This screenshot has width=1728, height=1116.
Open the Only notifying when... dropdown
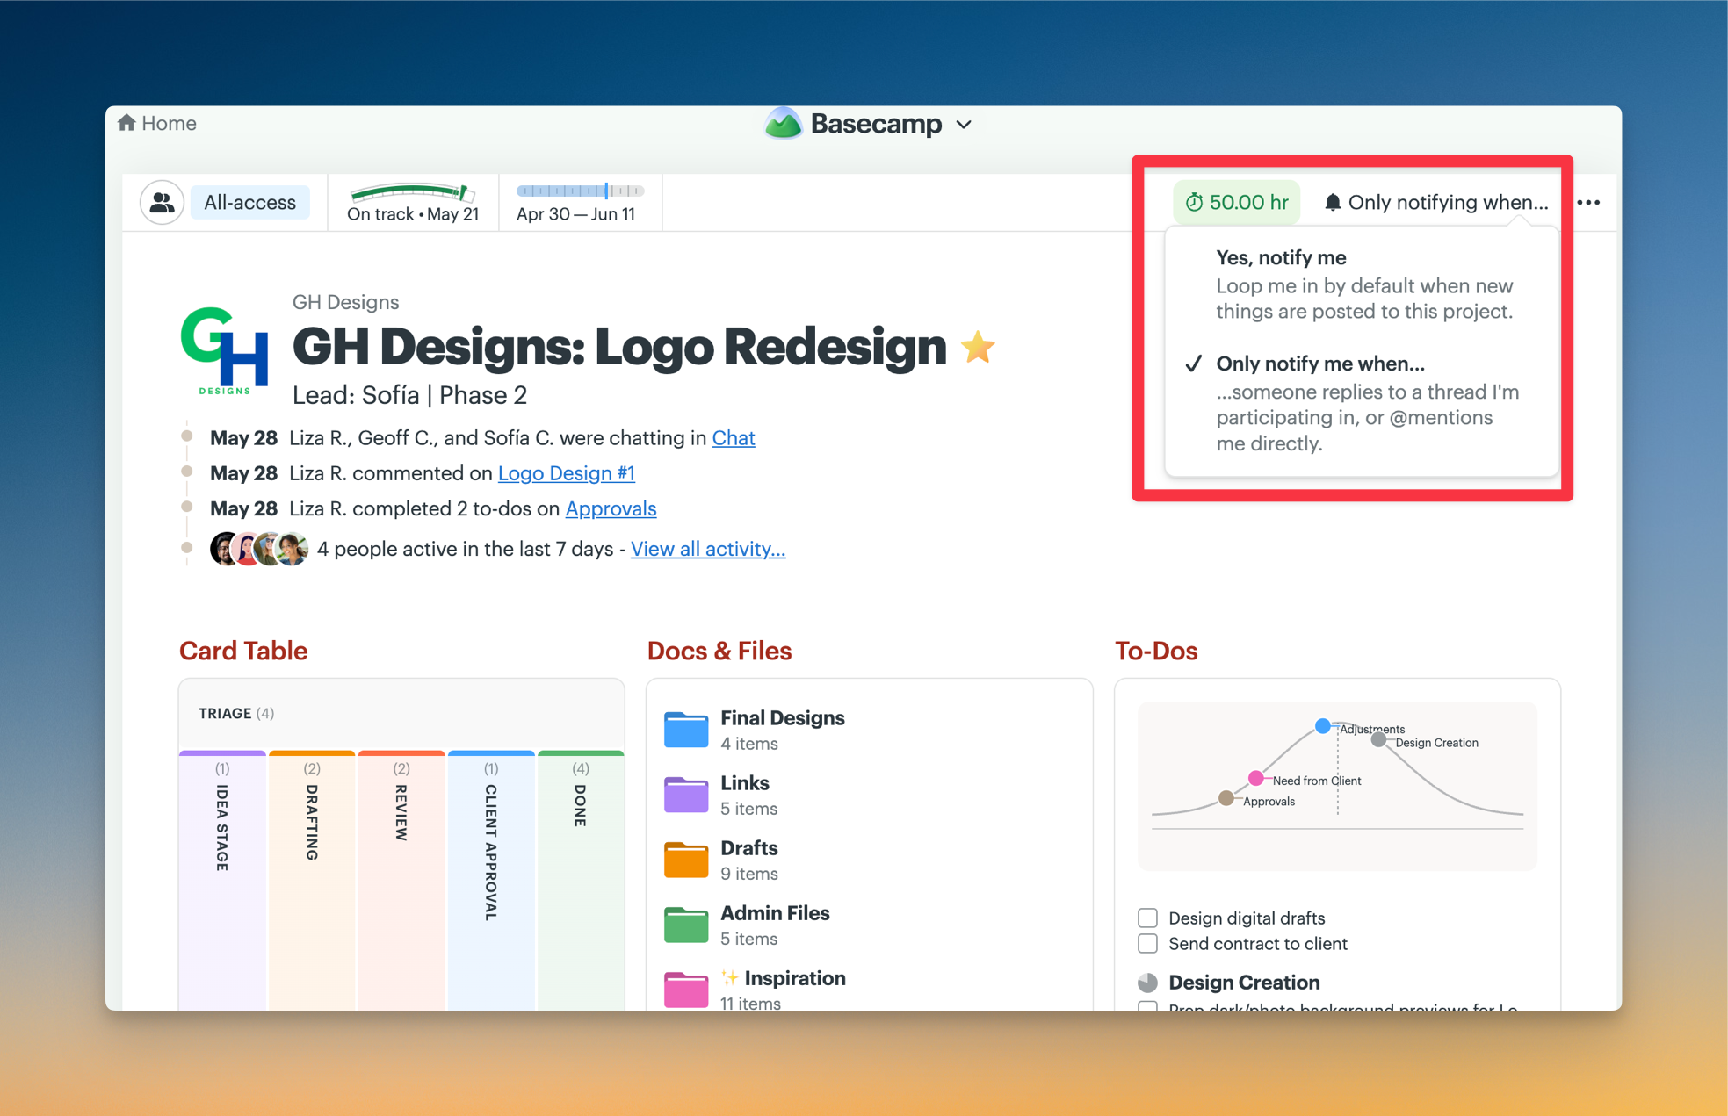tap(1435, 203)
